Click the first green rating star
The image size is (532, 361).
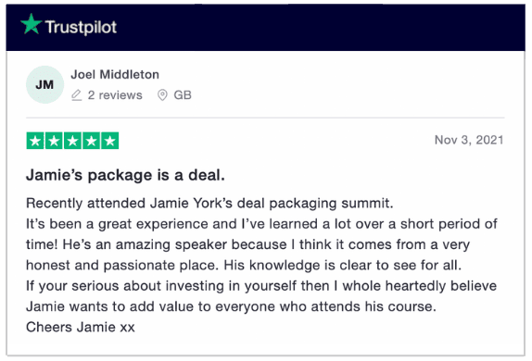click(35, 141)
